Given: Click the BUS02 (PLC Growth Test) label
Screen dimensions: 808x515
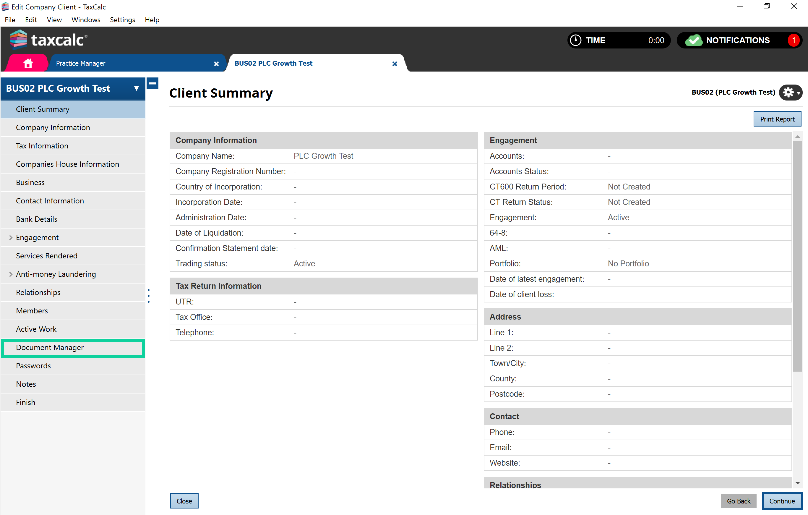Looking at the screenshot, I should click(733, 92).
